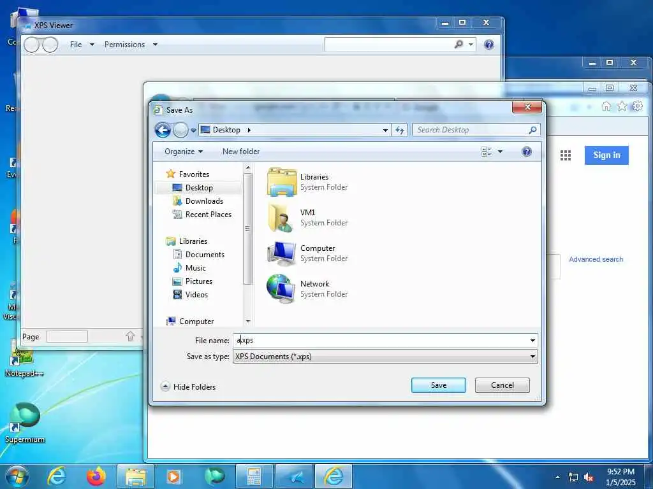Click the navigation pane scrollbar thumb
This screenshot has width=653, height=489.
(248, 229)
